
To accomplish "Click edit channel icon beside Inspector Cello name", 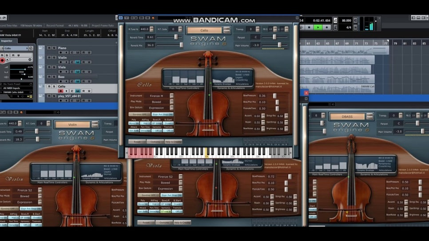I will (x=31, y=48).
